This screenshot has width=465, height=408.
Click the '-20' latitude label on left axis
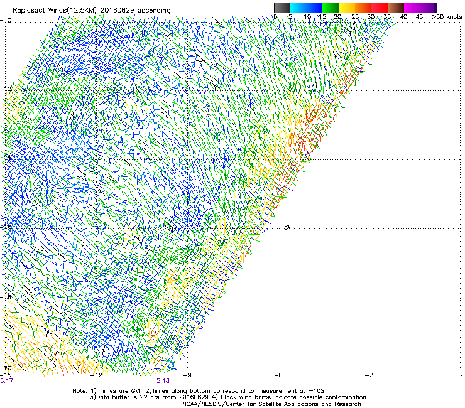point(6,368)
